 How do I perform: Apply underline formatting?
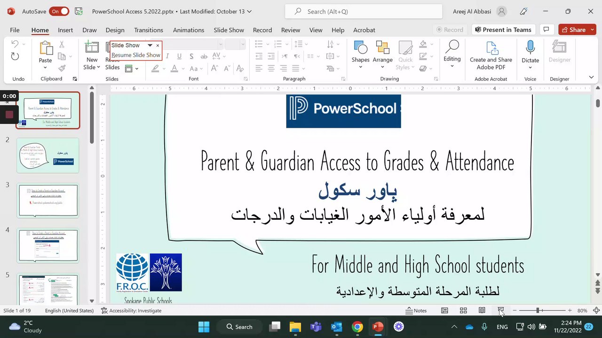pos(179,56)
